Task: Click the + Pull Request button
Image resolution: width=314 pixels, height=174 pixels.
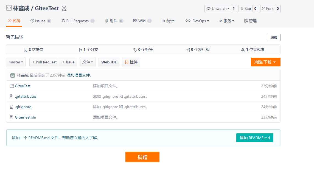Action: (x=44, y=62)
